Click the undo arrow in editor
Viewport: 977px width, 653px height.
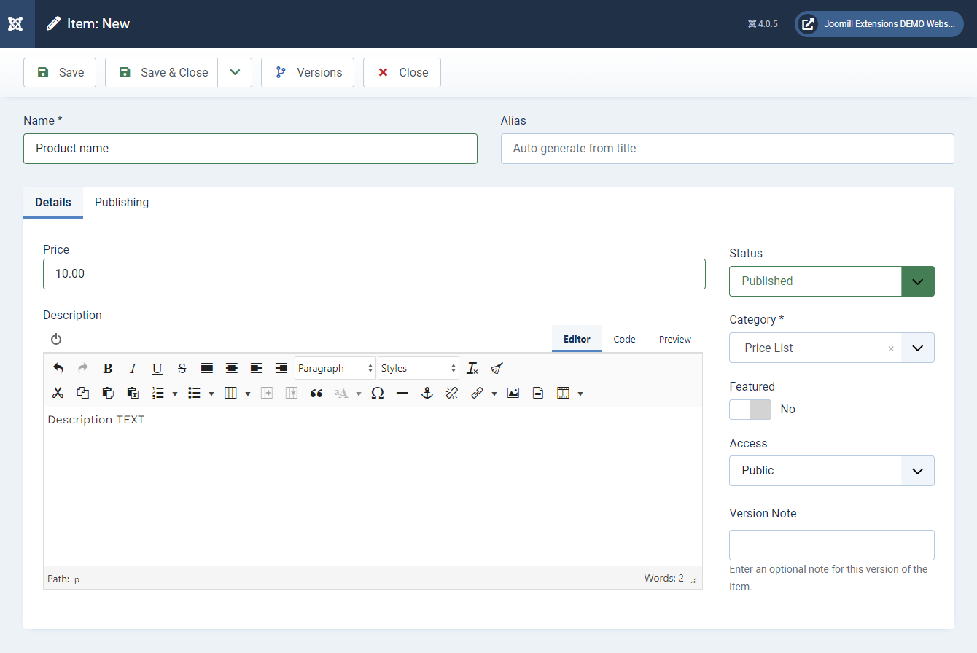click(58, 369)
